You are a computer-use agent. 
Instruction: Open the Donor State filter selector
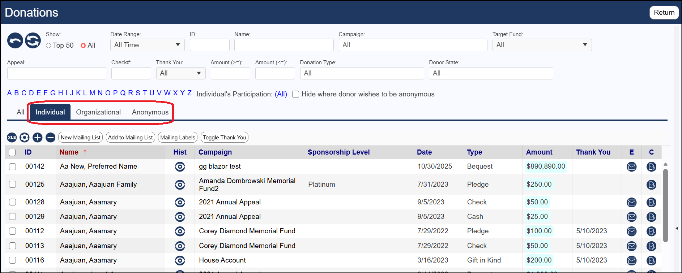(x=491, y=73)
